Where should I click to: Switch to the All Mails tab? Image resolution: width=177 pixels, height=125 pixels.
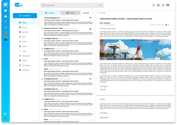click(50, 13)
